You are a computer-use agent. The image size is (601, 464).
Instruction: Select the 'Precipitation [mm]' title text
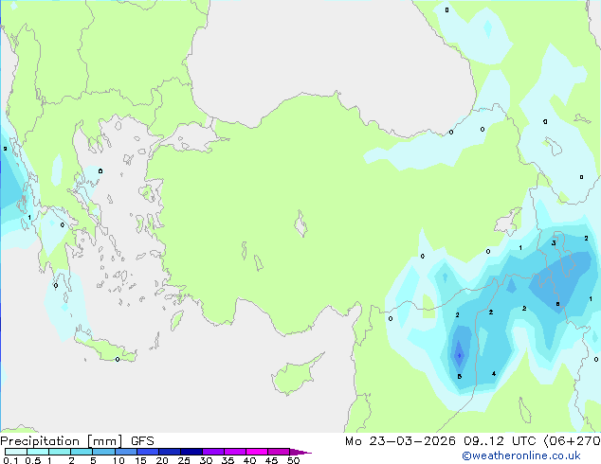[x=62, y=441]
